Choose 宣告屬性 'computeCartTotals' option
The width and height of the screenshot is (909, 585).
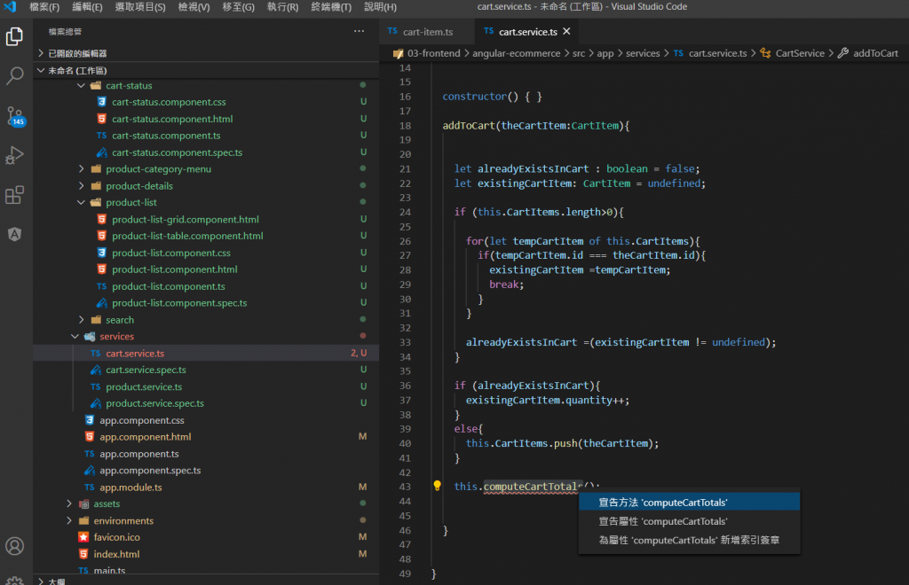coord(663,521)
